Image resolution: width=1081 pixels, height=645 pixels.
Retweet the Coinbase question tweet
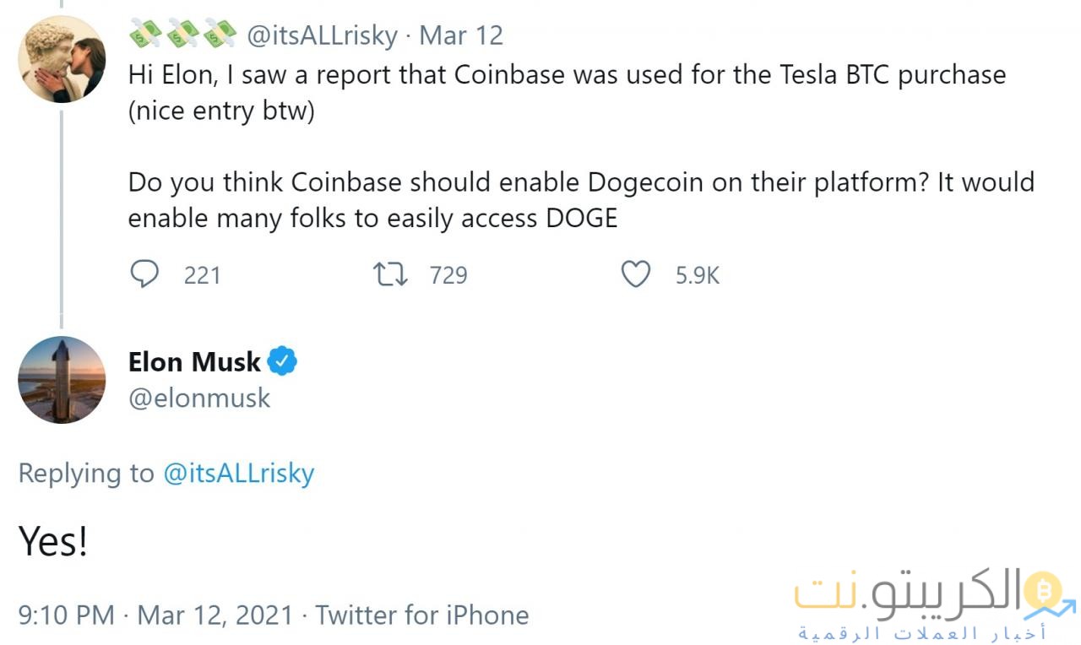(389, 274)
